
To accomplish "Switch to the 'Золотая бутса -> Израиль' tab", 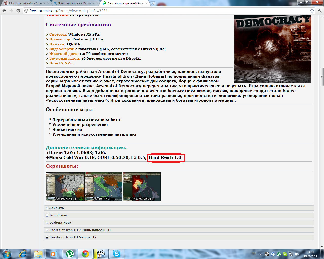I will coord(75,3).
